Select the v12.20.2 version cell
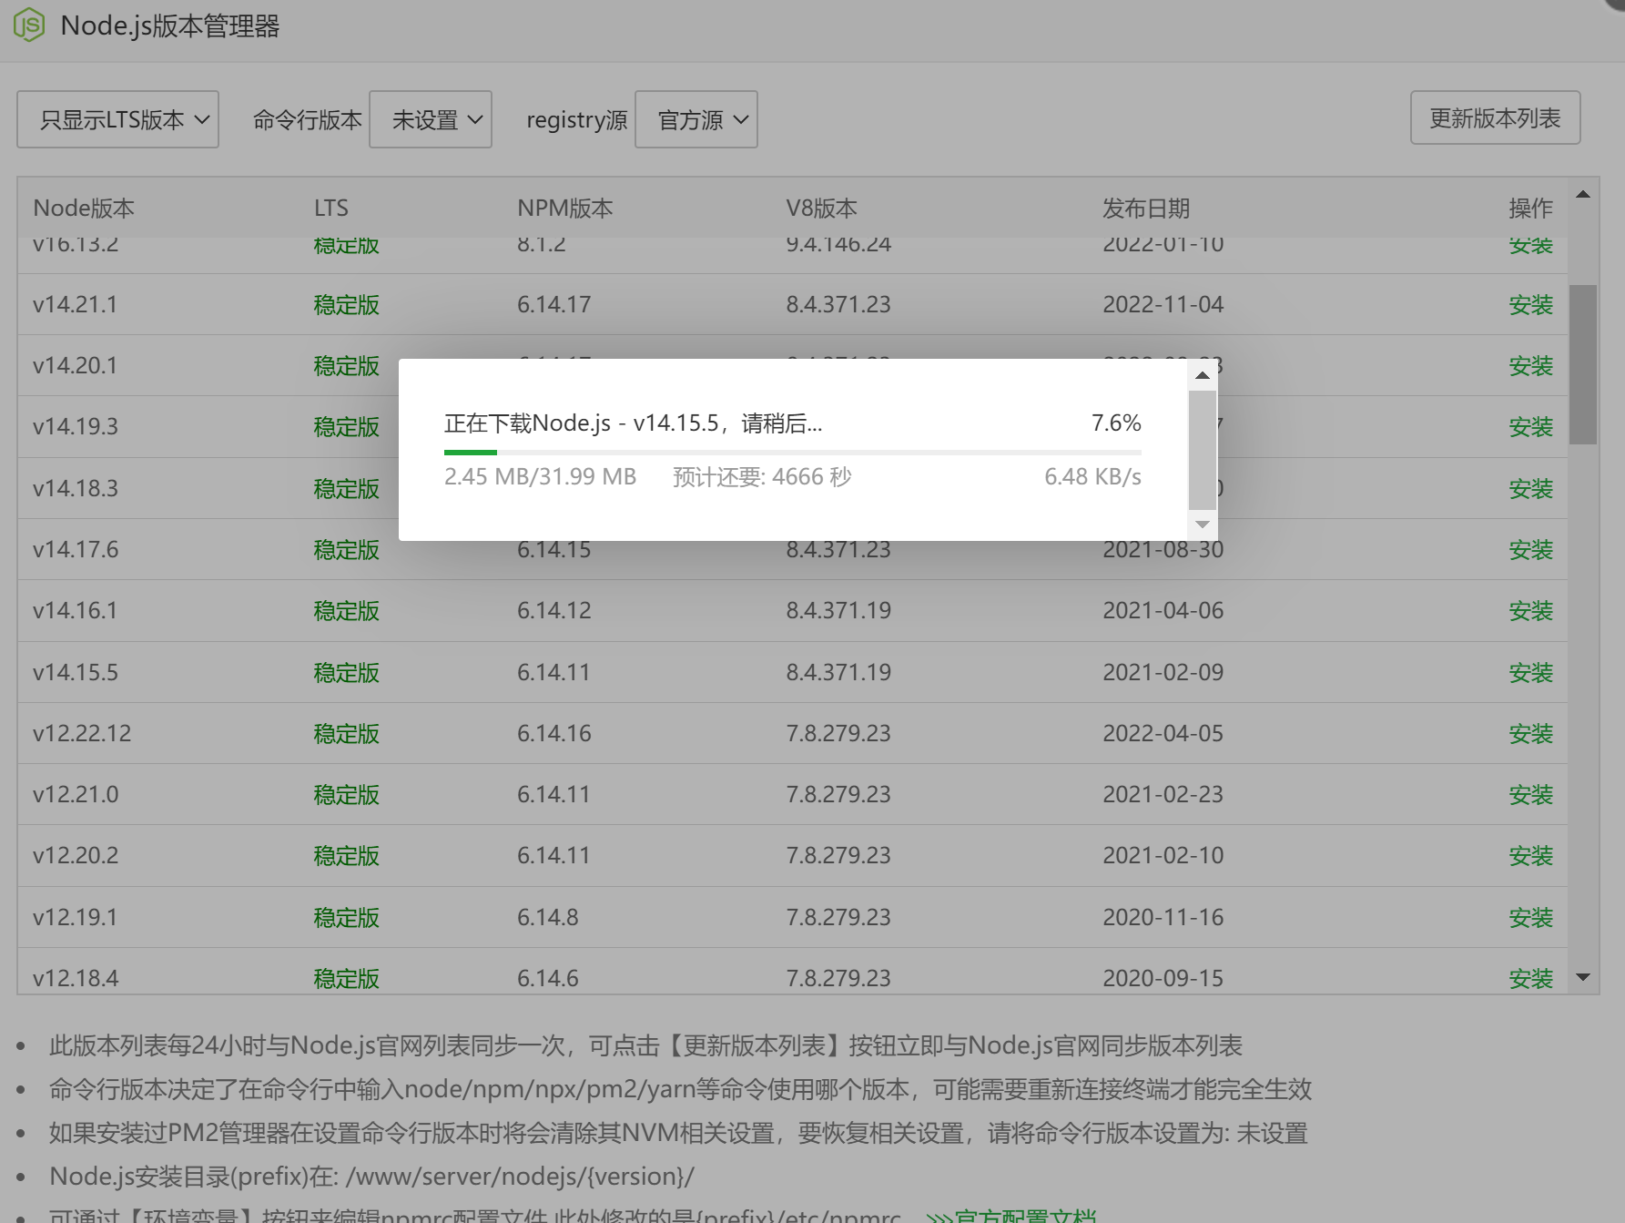The height and width of the screenshot is (1223, 1625). point(76,855)
